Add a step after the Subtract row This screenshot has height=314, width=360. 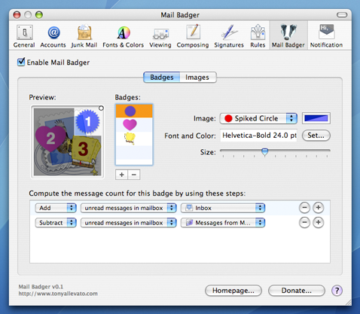tap(318, 223)
